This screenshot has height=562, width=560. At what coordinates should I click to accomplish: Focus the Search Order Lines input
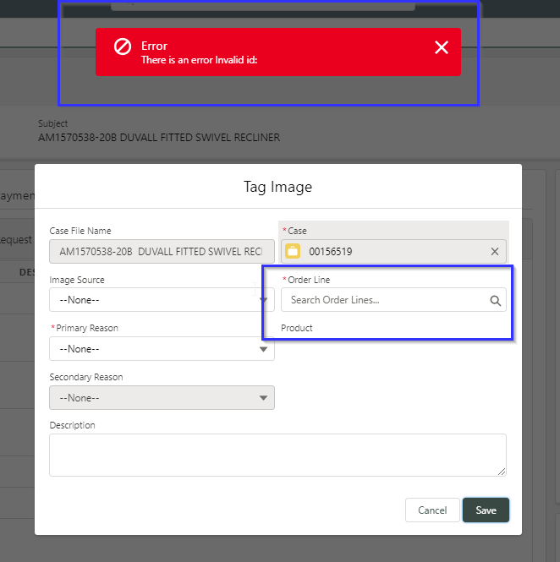385,300
